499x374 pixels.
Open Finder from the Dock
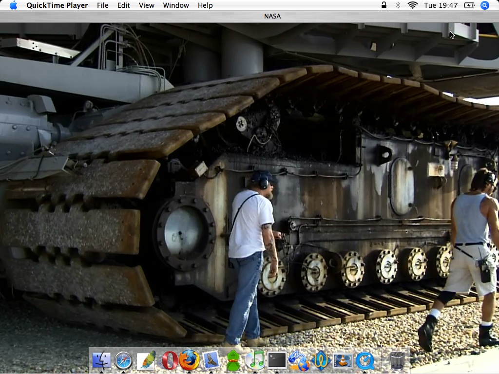[101, 361]
